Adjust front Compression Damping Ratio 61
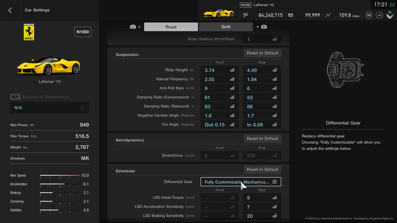Screen dimensions: 397x223 (220, 97)
